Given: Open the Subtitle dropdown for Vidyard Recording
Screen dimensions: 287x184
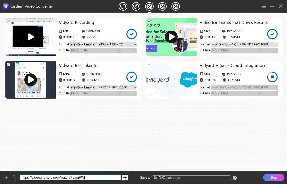Looking at the screenshot, I should (94, 50).
